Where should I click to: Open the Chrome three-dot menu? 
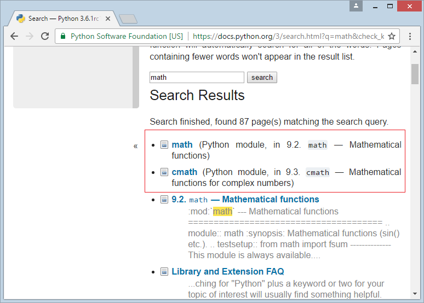(x=410, y=36)
